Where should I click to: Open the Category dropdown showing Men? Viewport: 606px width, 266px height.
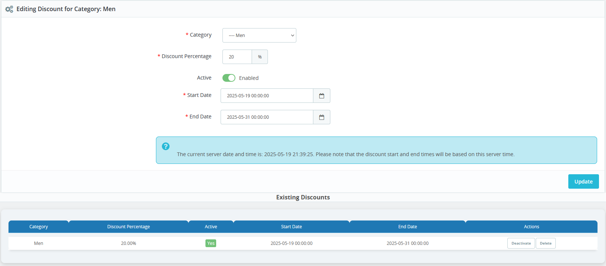(259, 36)
